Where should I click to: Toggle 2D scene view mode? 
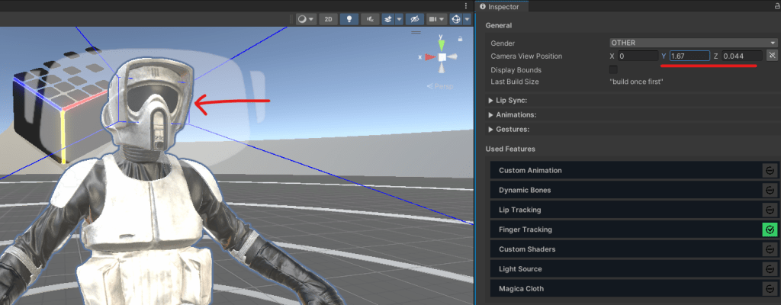[x=328, y=19]
